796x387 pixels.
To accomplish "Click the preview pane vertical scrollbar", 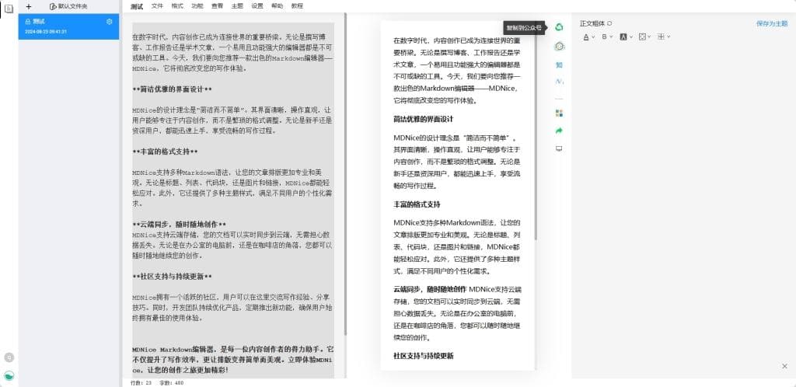I will pos(536,131).
